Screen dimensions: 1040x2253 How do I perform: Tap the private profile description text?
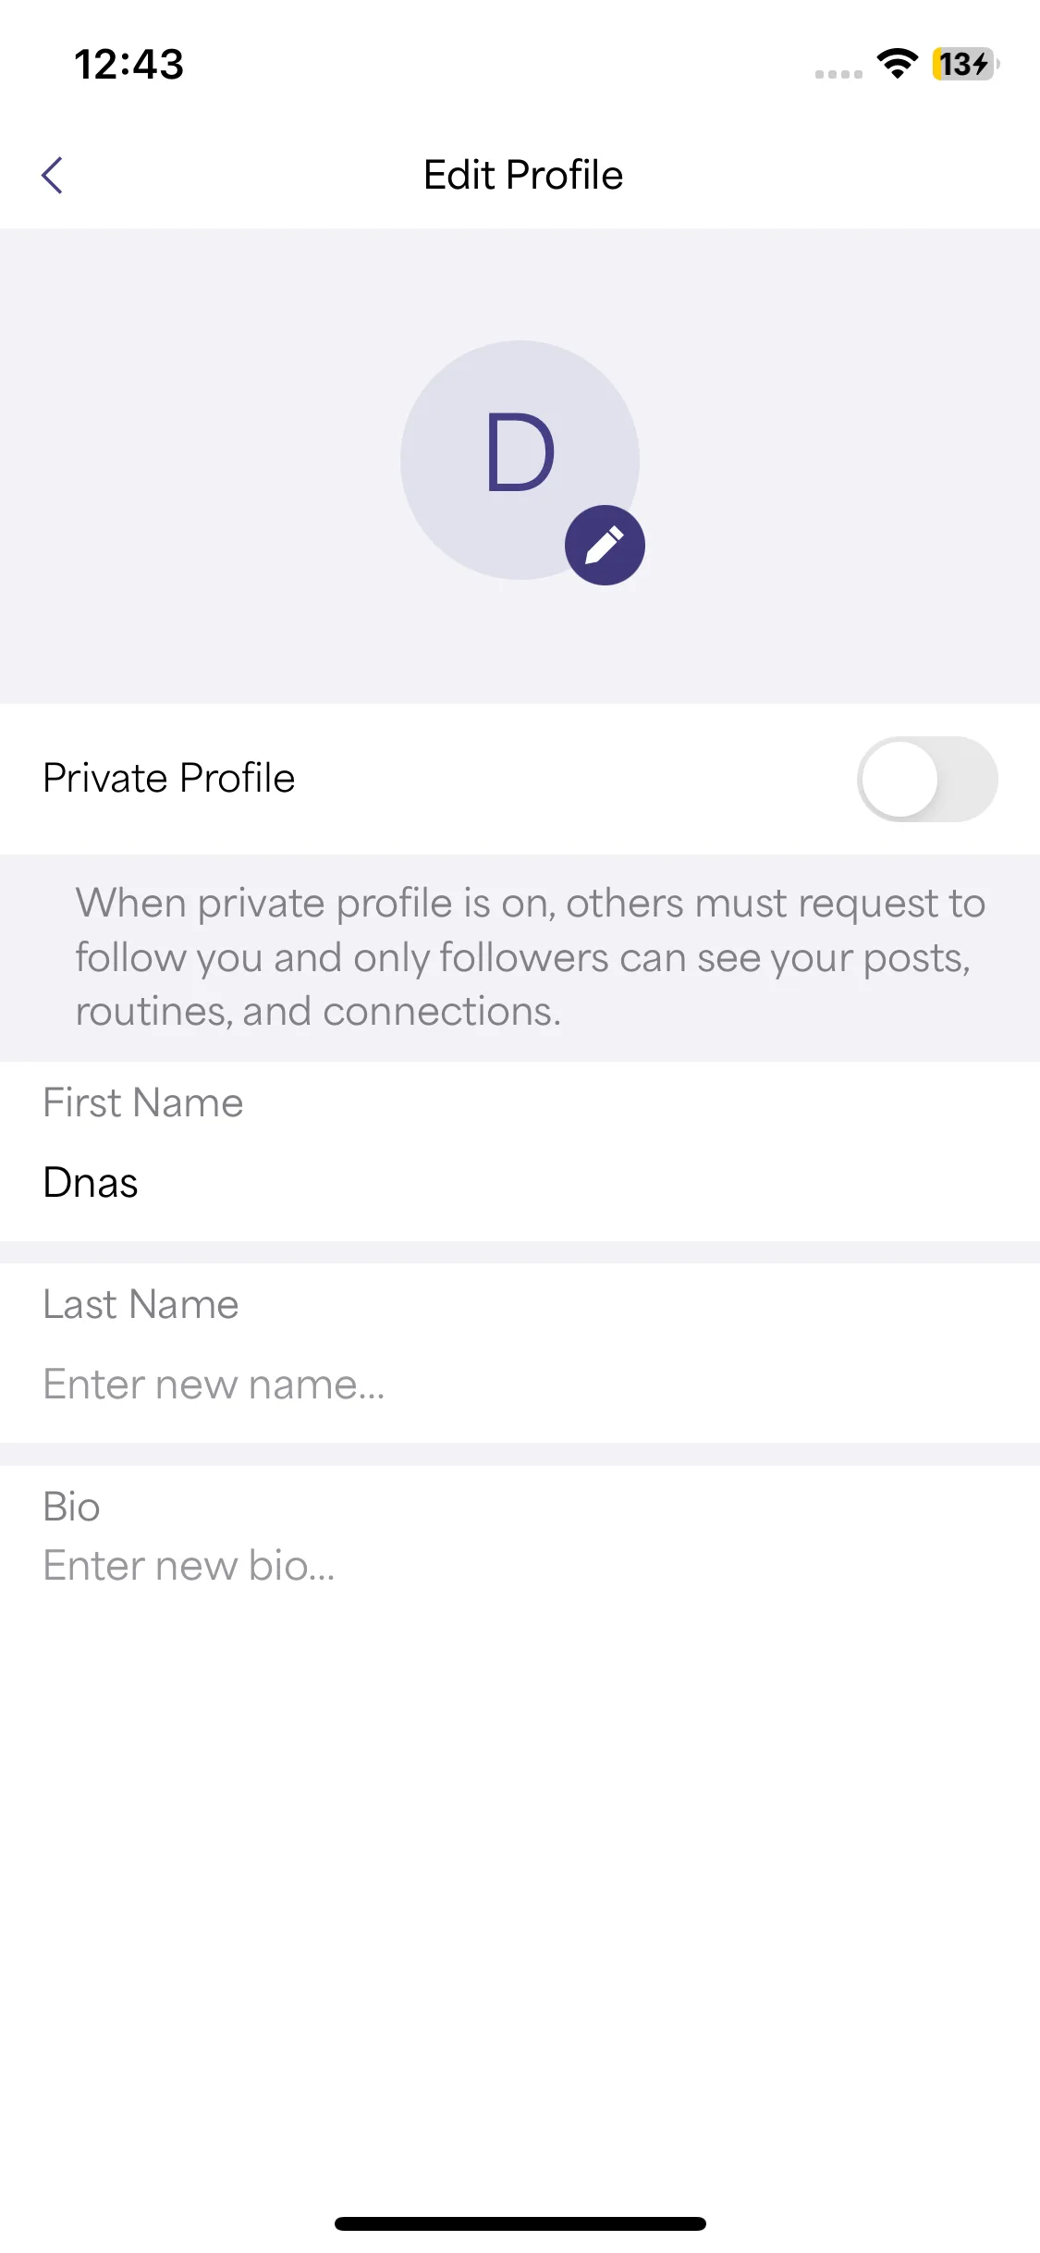tap(531, 957)
